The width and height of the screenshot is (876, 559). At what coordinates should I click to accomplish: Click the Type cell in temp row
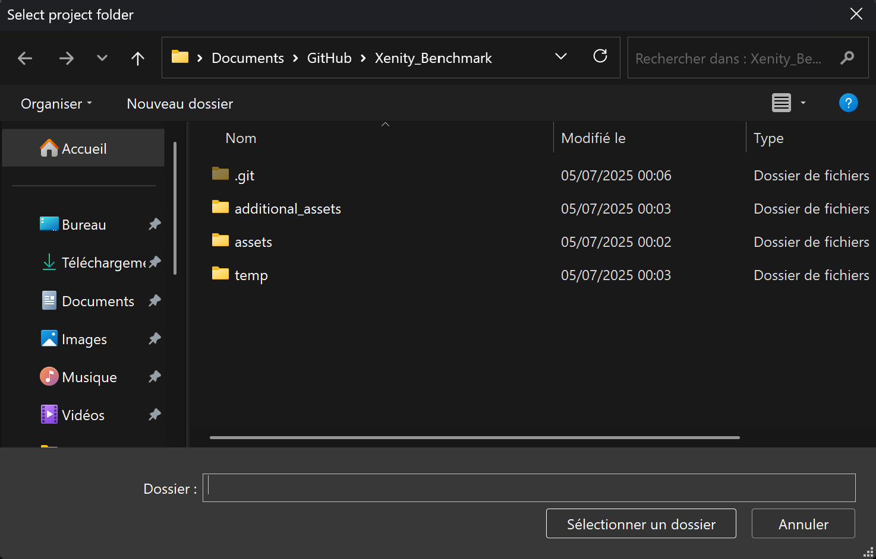coord(811,275)
